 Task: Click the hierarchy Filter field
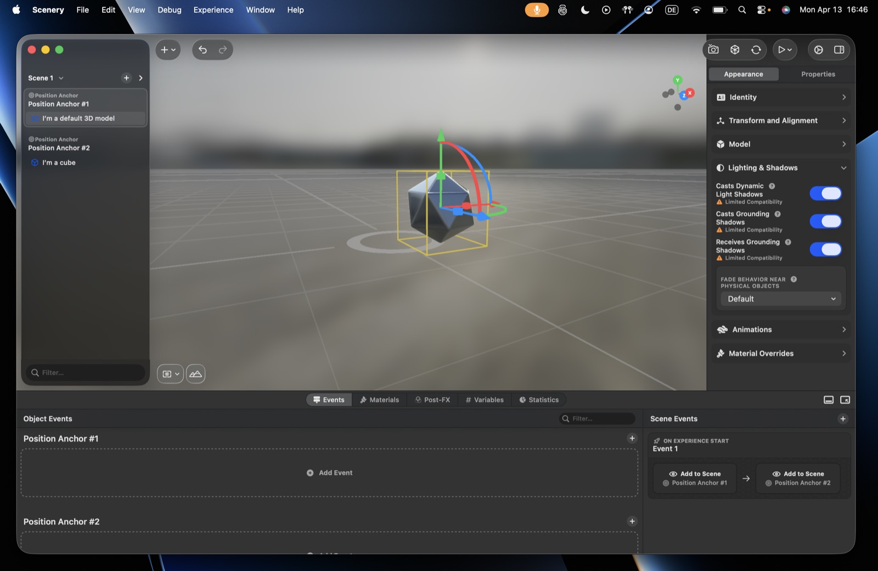pyautogui.click(x=86, y=373)
